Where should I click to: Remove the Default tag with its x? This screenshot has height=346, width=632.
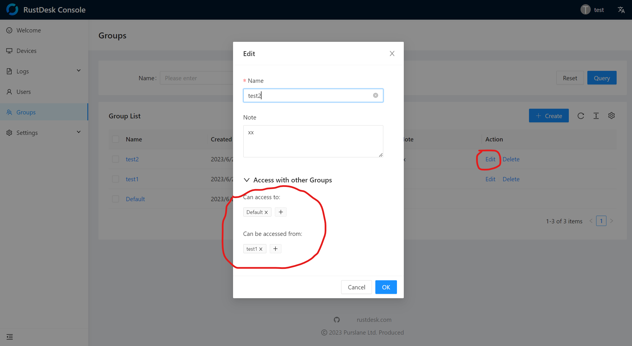(x=266, y=212)
